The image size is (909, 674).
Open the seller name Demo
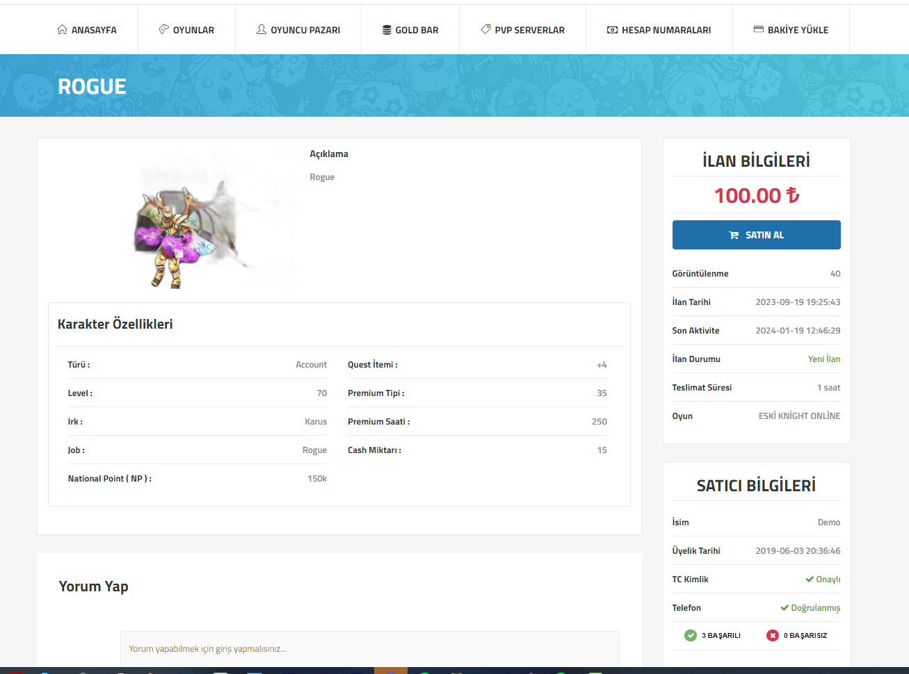tap(828, 523)
